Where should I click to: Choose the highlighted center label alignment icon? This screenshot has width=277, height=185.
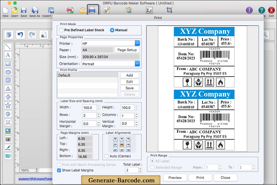point(122,145)
